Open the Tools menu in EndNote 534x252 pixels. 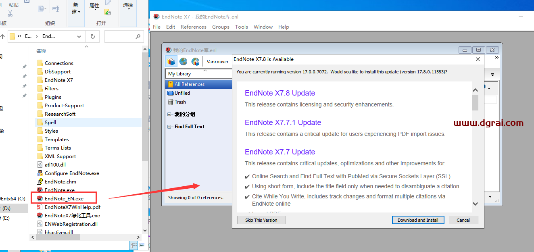pos(241,27)
